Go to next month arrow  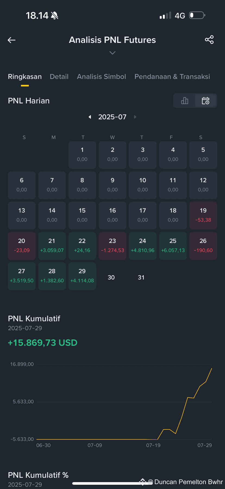[135, 117]
